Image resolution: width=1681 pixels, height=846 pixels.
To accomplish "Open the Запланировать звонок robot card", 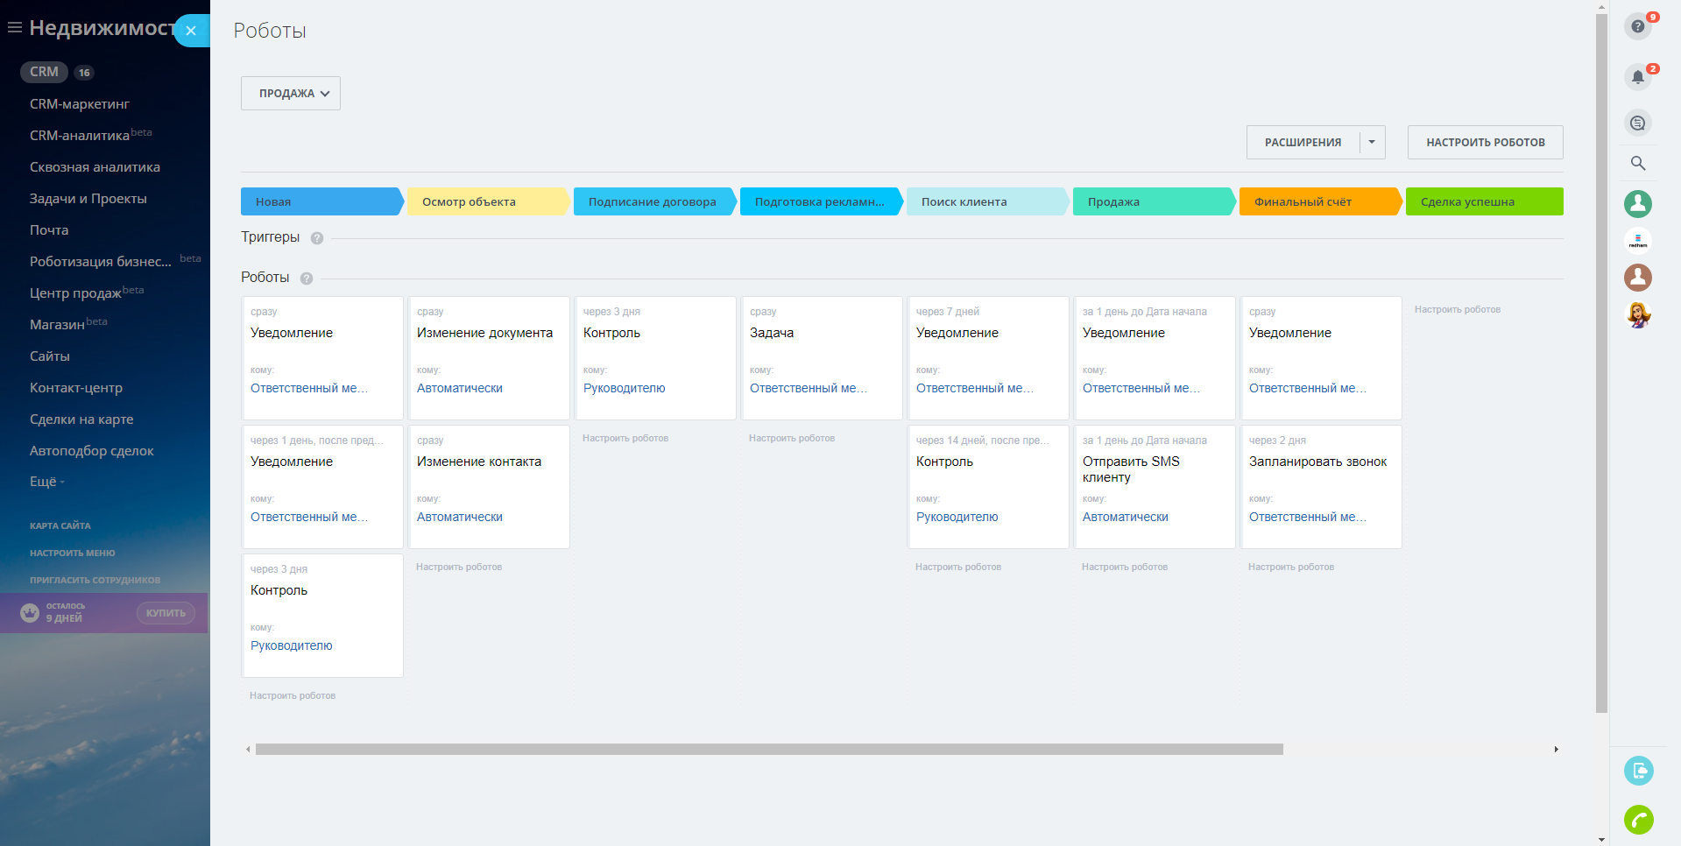I will [1321, 487].
